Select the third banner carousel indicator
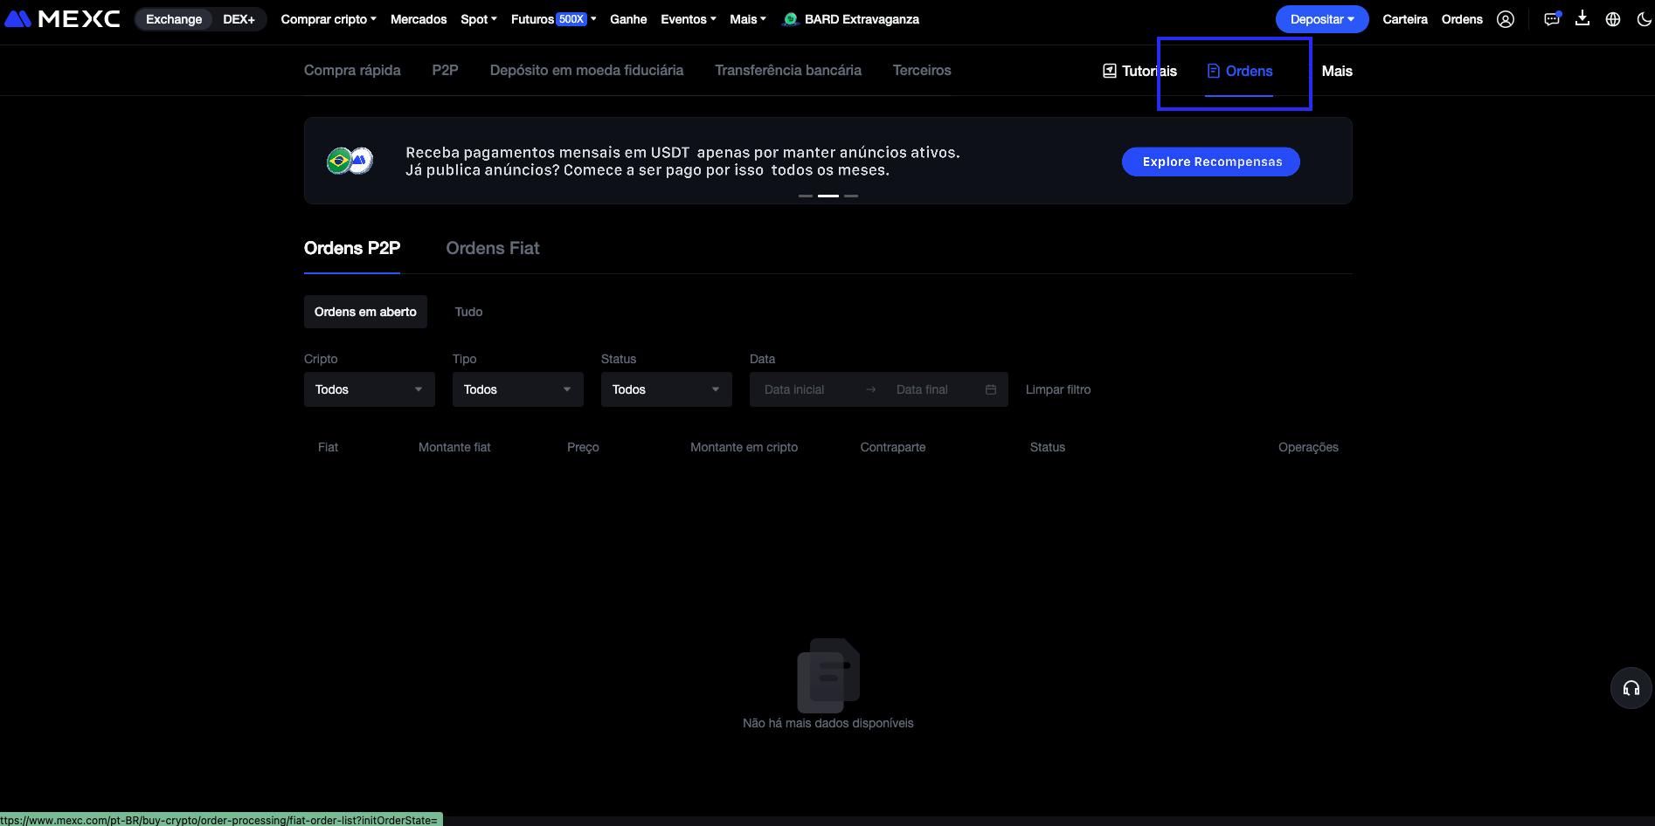Screen dimensions: 1655x826 [x=851, y=196]
